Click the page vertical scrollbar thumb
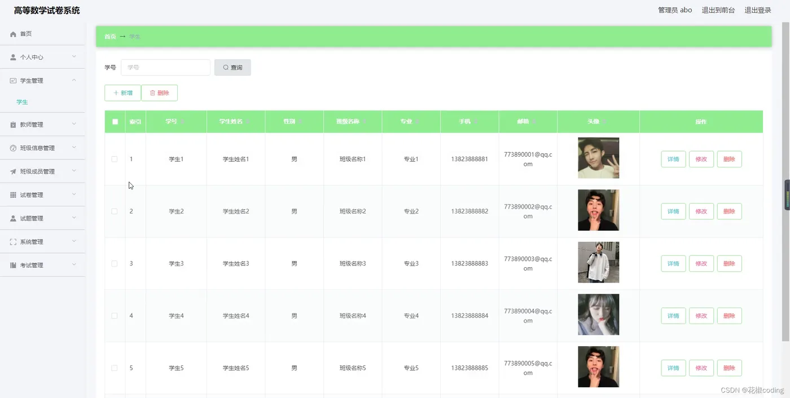790x398 pixels. (785, 180)
